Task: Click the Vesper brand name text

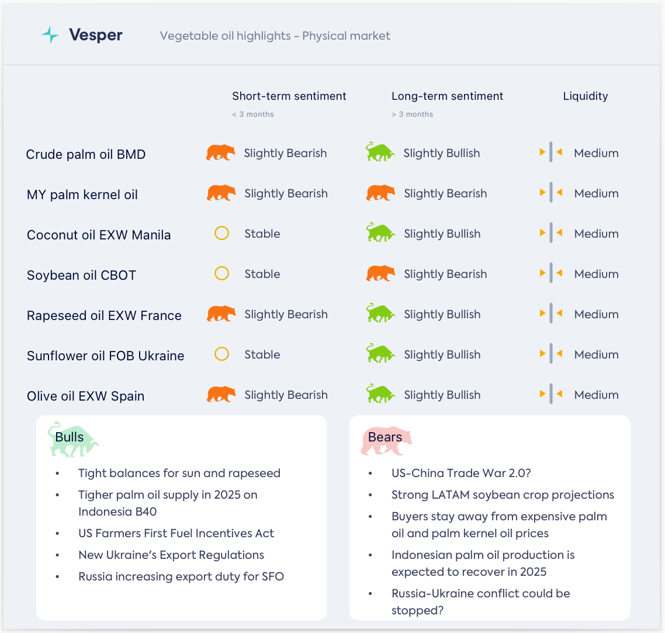Action: click(96, 35)
